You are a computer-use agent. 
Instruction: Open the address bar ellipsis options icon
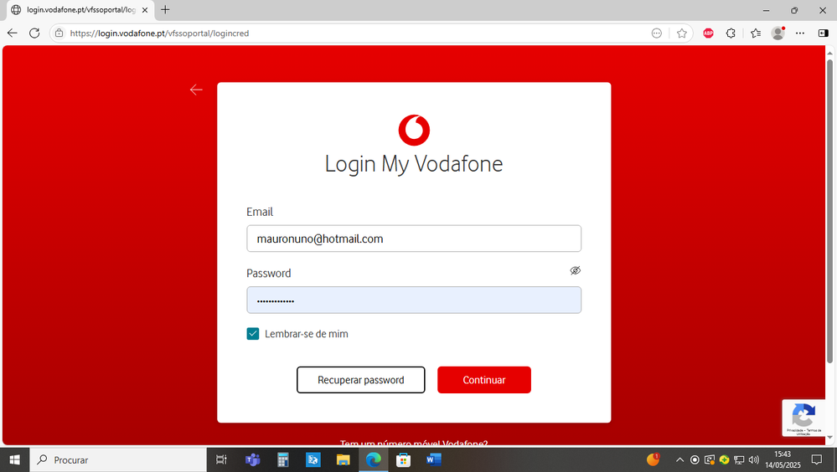coord(657,33)
